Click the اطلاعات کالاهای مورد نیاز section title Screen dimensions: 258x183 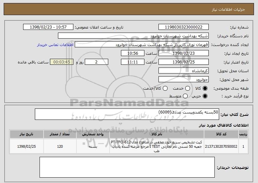point(223,126)
